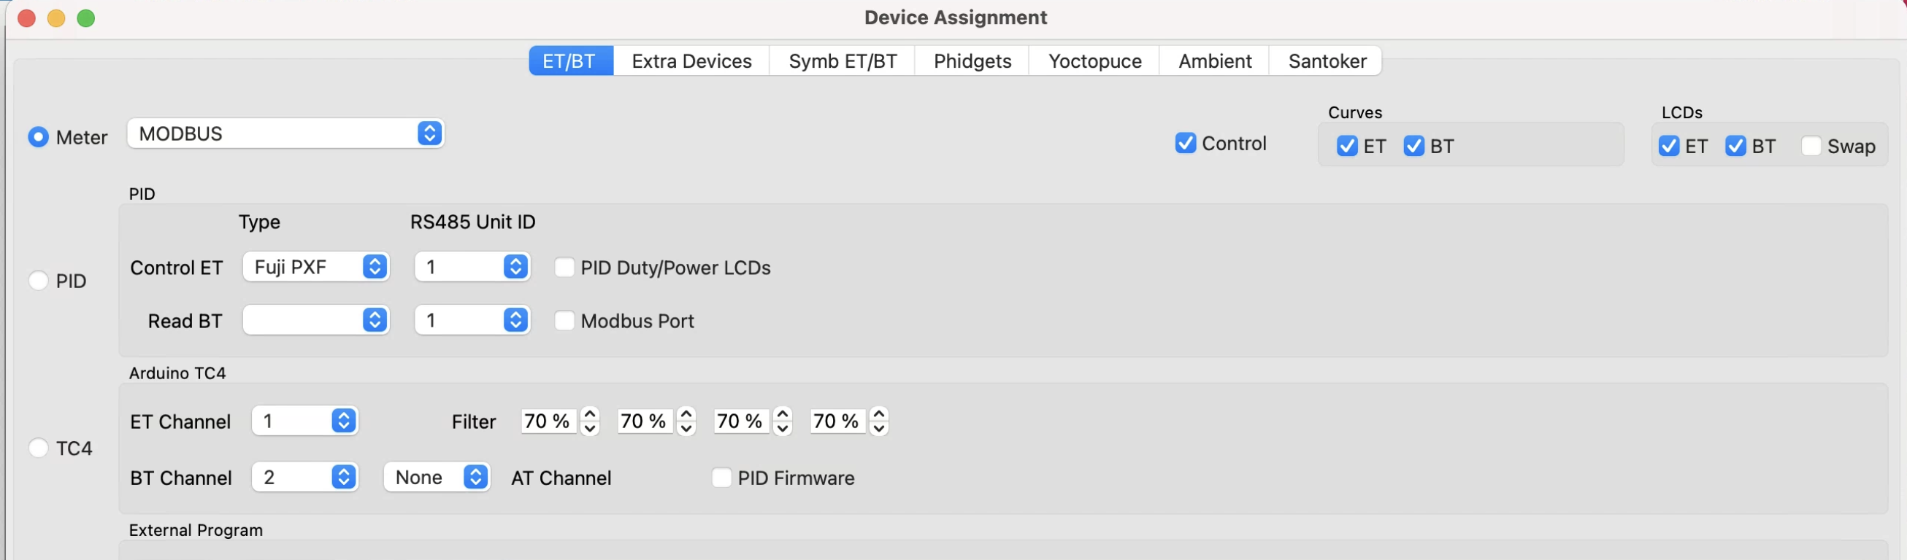Open the Santoker tab
This screenshot has height=560, width=1907.
[1327, 61]
